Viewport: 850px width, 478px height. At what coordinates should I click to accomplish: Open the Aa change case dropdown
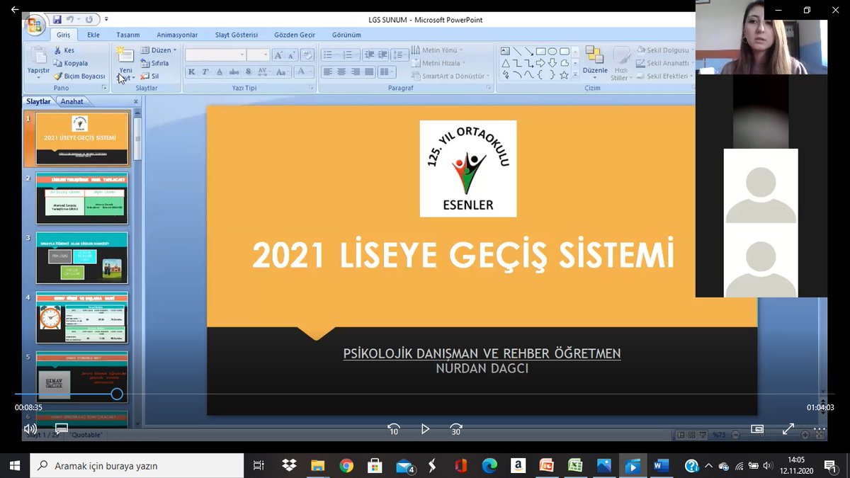click(282, 72)
